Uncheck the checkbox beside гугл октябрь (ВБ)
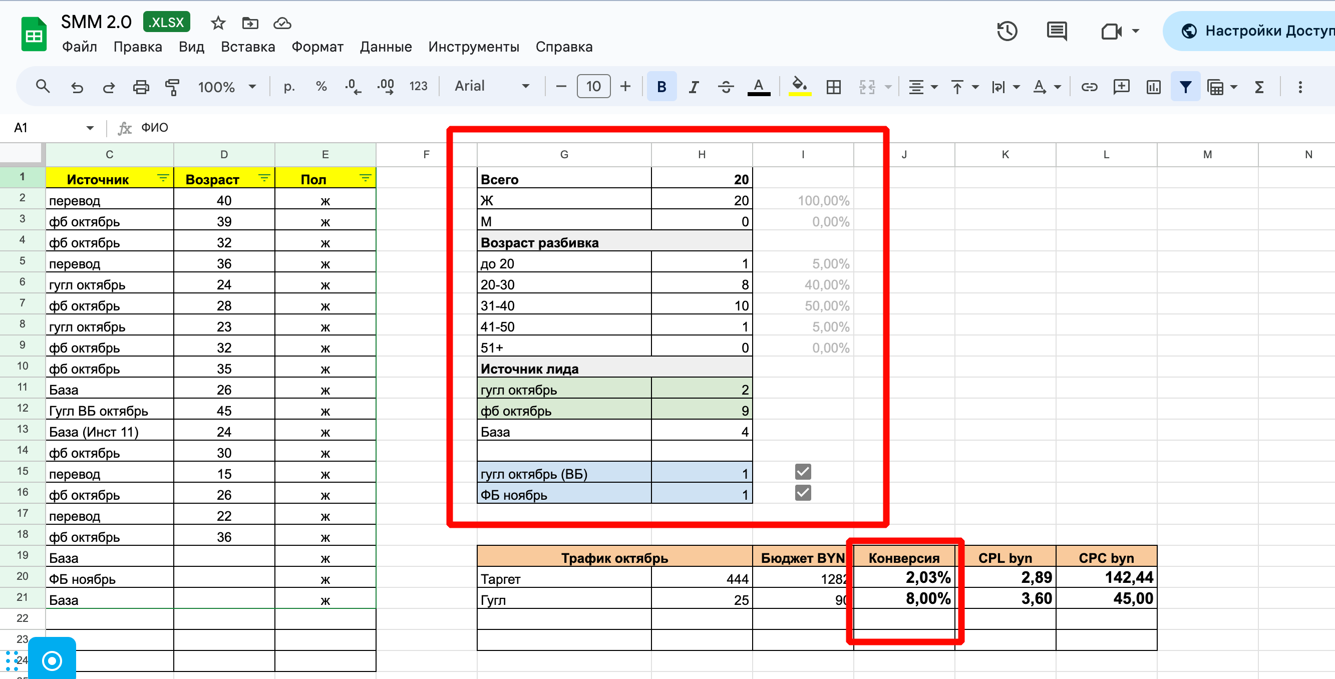The width and height of the screenshot is (1335, 679). tap(803, 472)
